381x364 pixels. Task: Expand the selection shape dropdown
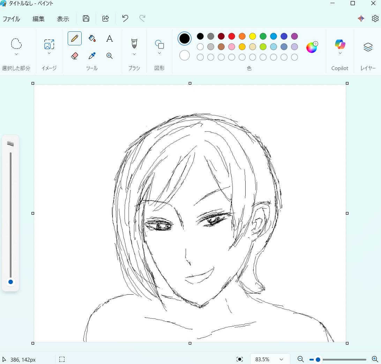(16, 54)
